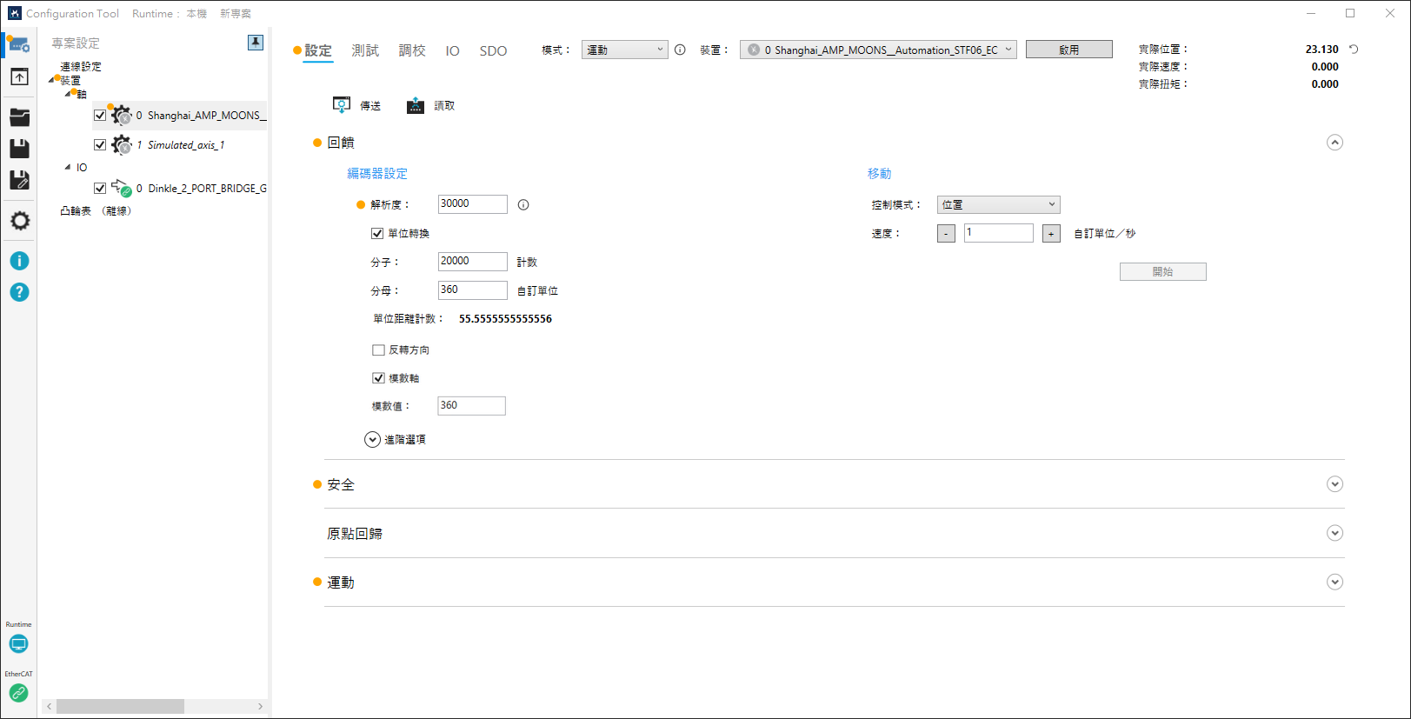Open the 控制模式 dropdown

pos(998,205)
